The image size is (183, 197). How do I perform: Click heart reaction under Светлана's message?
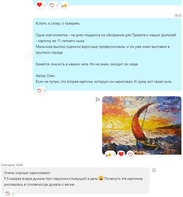point(9,193)
